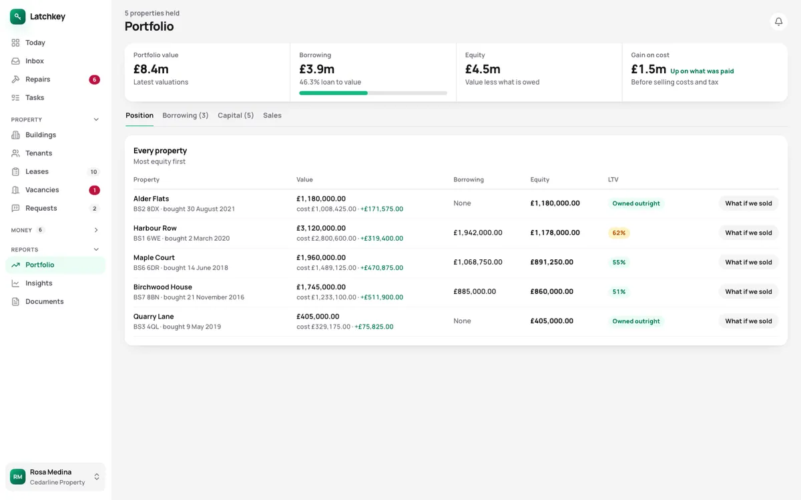This screenshot has height=500, width=801.
Task: Open Inbox in the sidebar
Action: (x=55, y=61)
